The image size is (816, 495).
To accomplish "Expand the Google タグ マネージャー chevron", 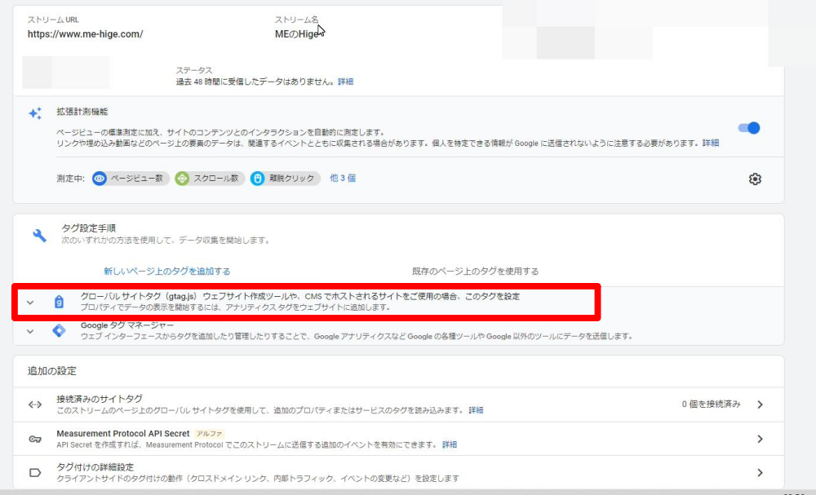I will point(30,331).
